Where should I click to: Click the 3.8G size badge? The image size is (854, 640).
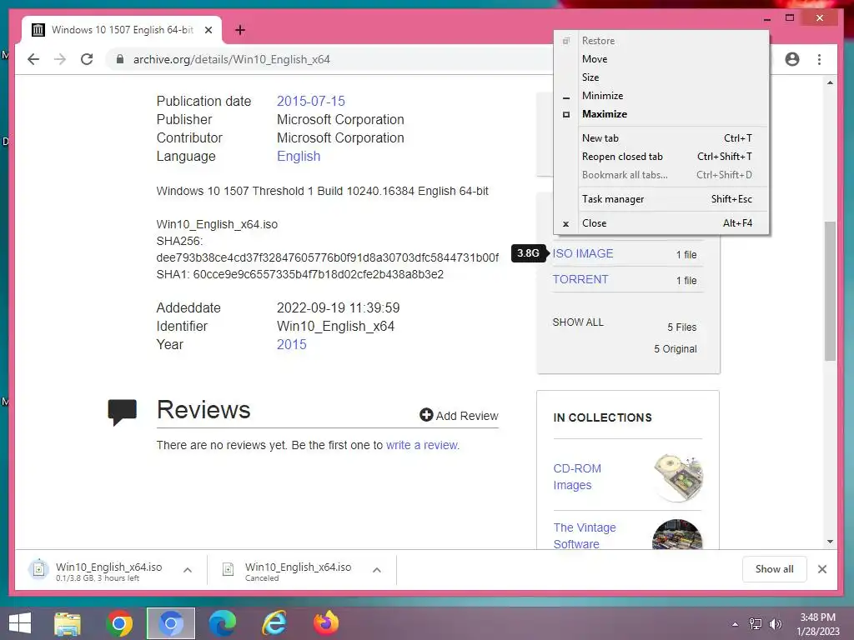coord(528,253)
